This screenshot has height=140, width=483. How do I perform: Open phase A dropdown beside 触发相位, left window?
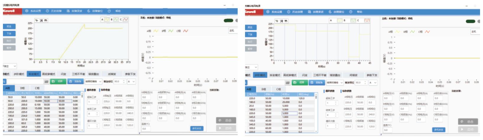point(132,81)
